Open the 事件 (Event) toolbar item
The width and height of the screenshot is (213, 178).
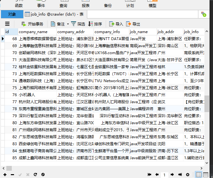pos(41,4)
